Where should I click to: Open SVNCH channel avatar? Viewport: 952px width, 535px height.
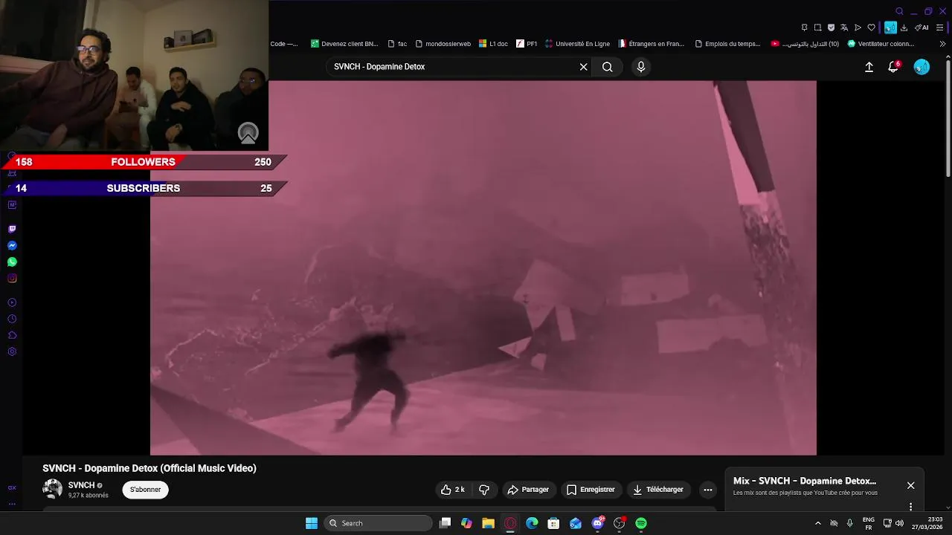[x=53, y=489]
